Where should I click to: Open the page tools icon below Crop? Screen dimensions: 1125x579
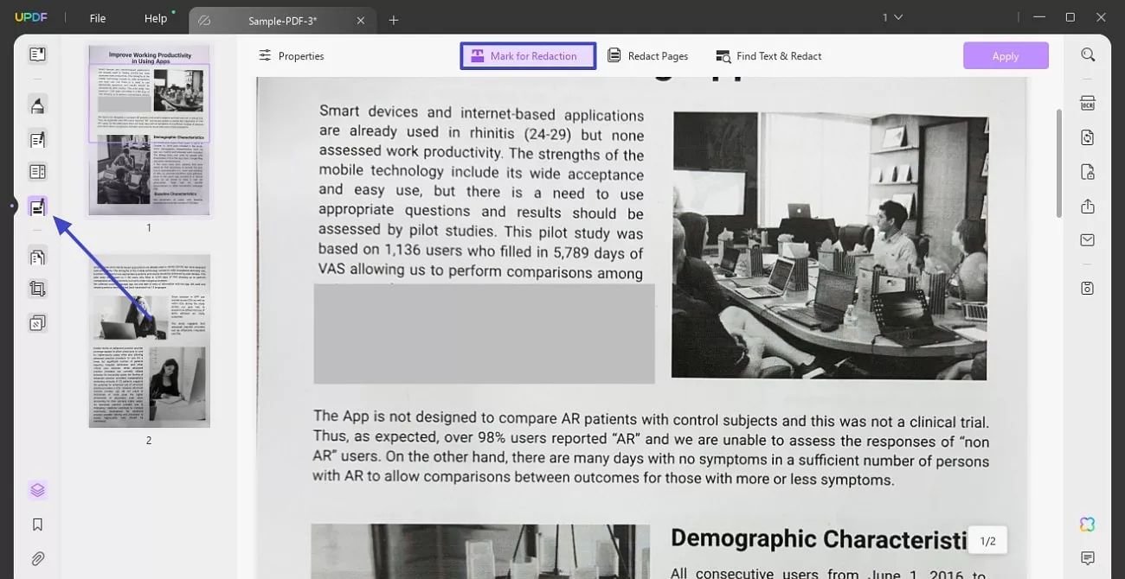pos(37,323)
